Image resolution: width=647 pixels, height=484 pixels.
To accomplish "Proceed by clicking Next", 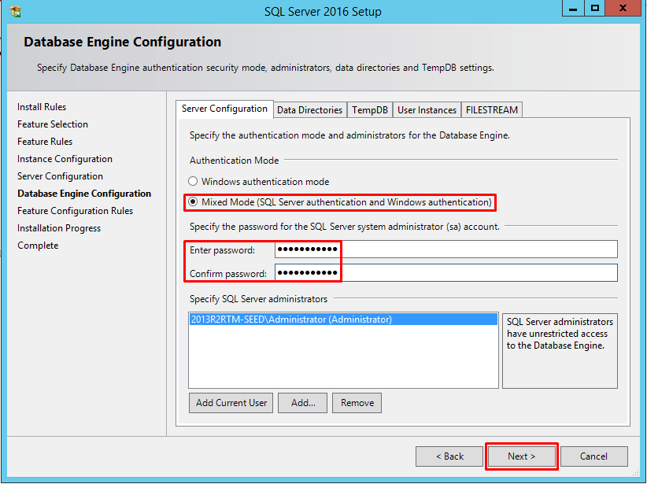I will (x=521, y=456).
